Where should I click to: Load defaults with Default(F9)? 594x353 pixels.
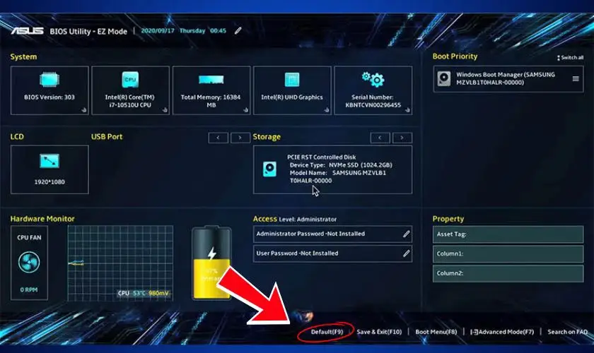(x=327, y=332)
